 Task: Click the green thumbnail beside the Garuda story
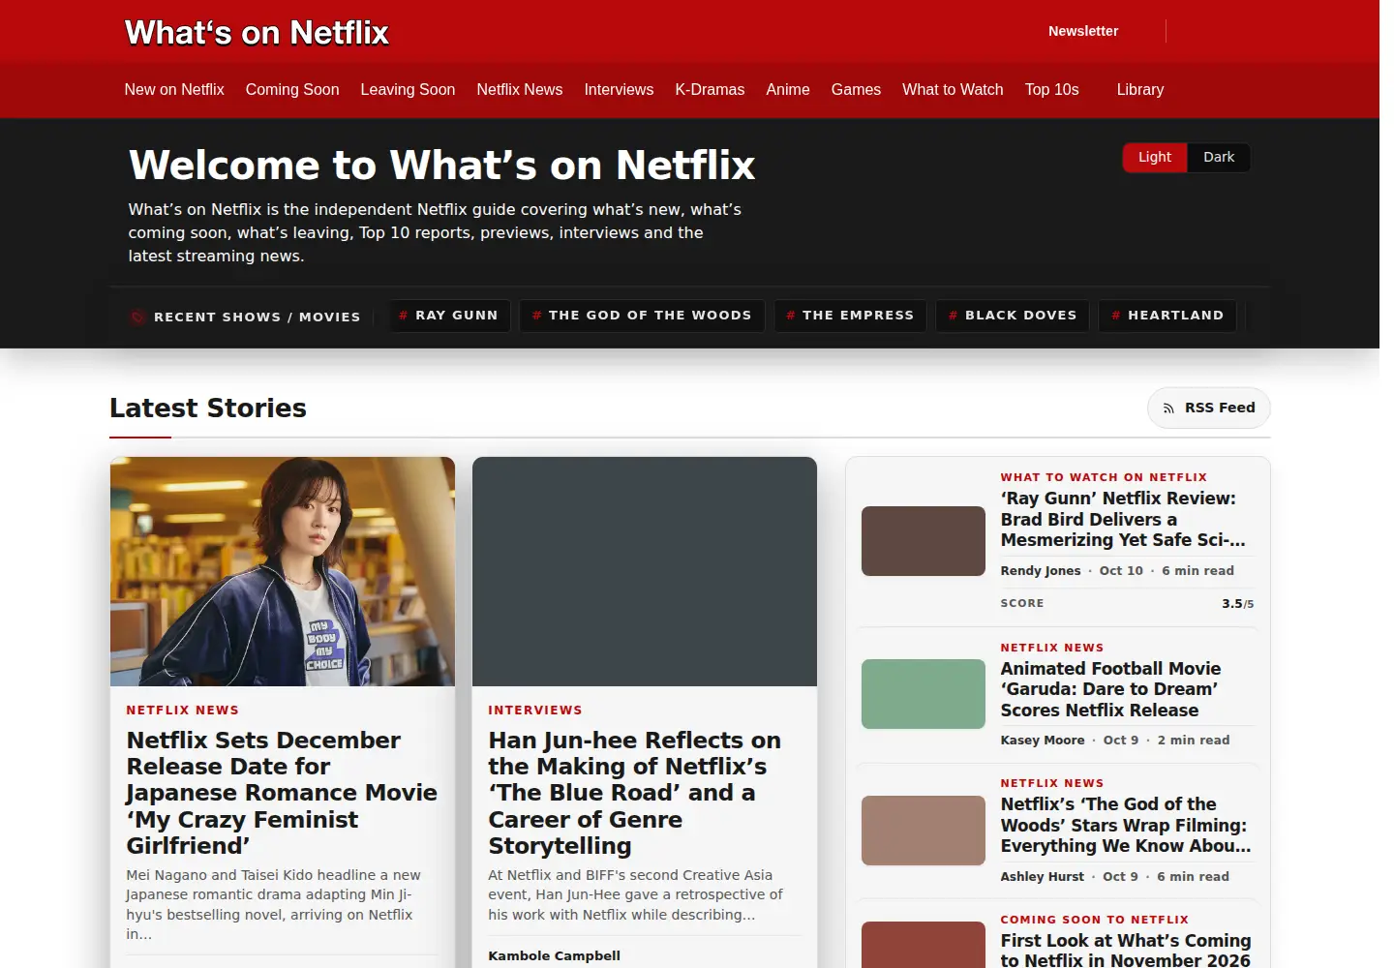point(924,694)
